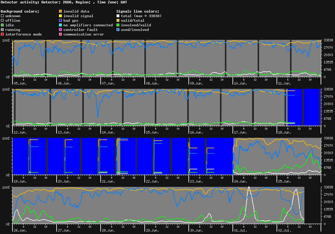This screenshot has height=234, width=335.
Task: Click the 19.Jun. date label
Action: coord(20,181)
